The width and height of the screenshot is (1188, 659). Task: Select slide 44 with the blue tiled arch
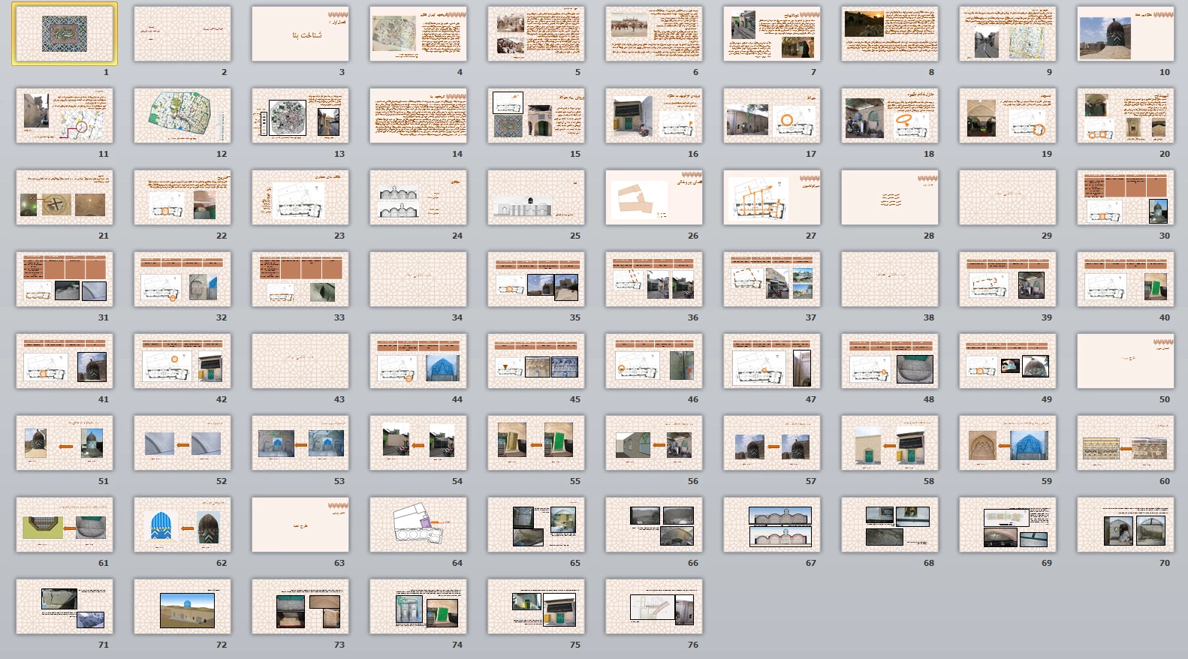[418, 361]
